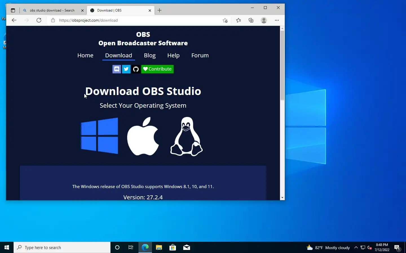Open the Blog nav item

pos(150,55)
